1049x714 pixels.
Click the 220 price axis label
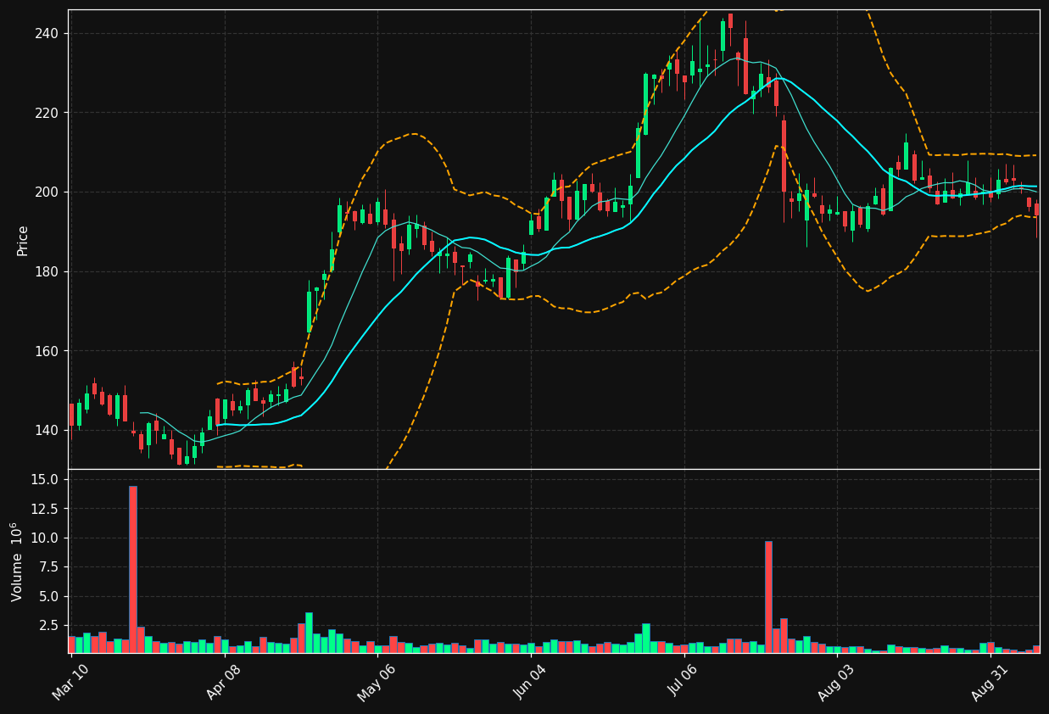47,113
